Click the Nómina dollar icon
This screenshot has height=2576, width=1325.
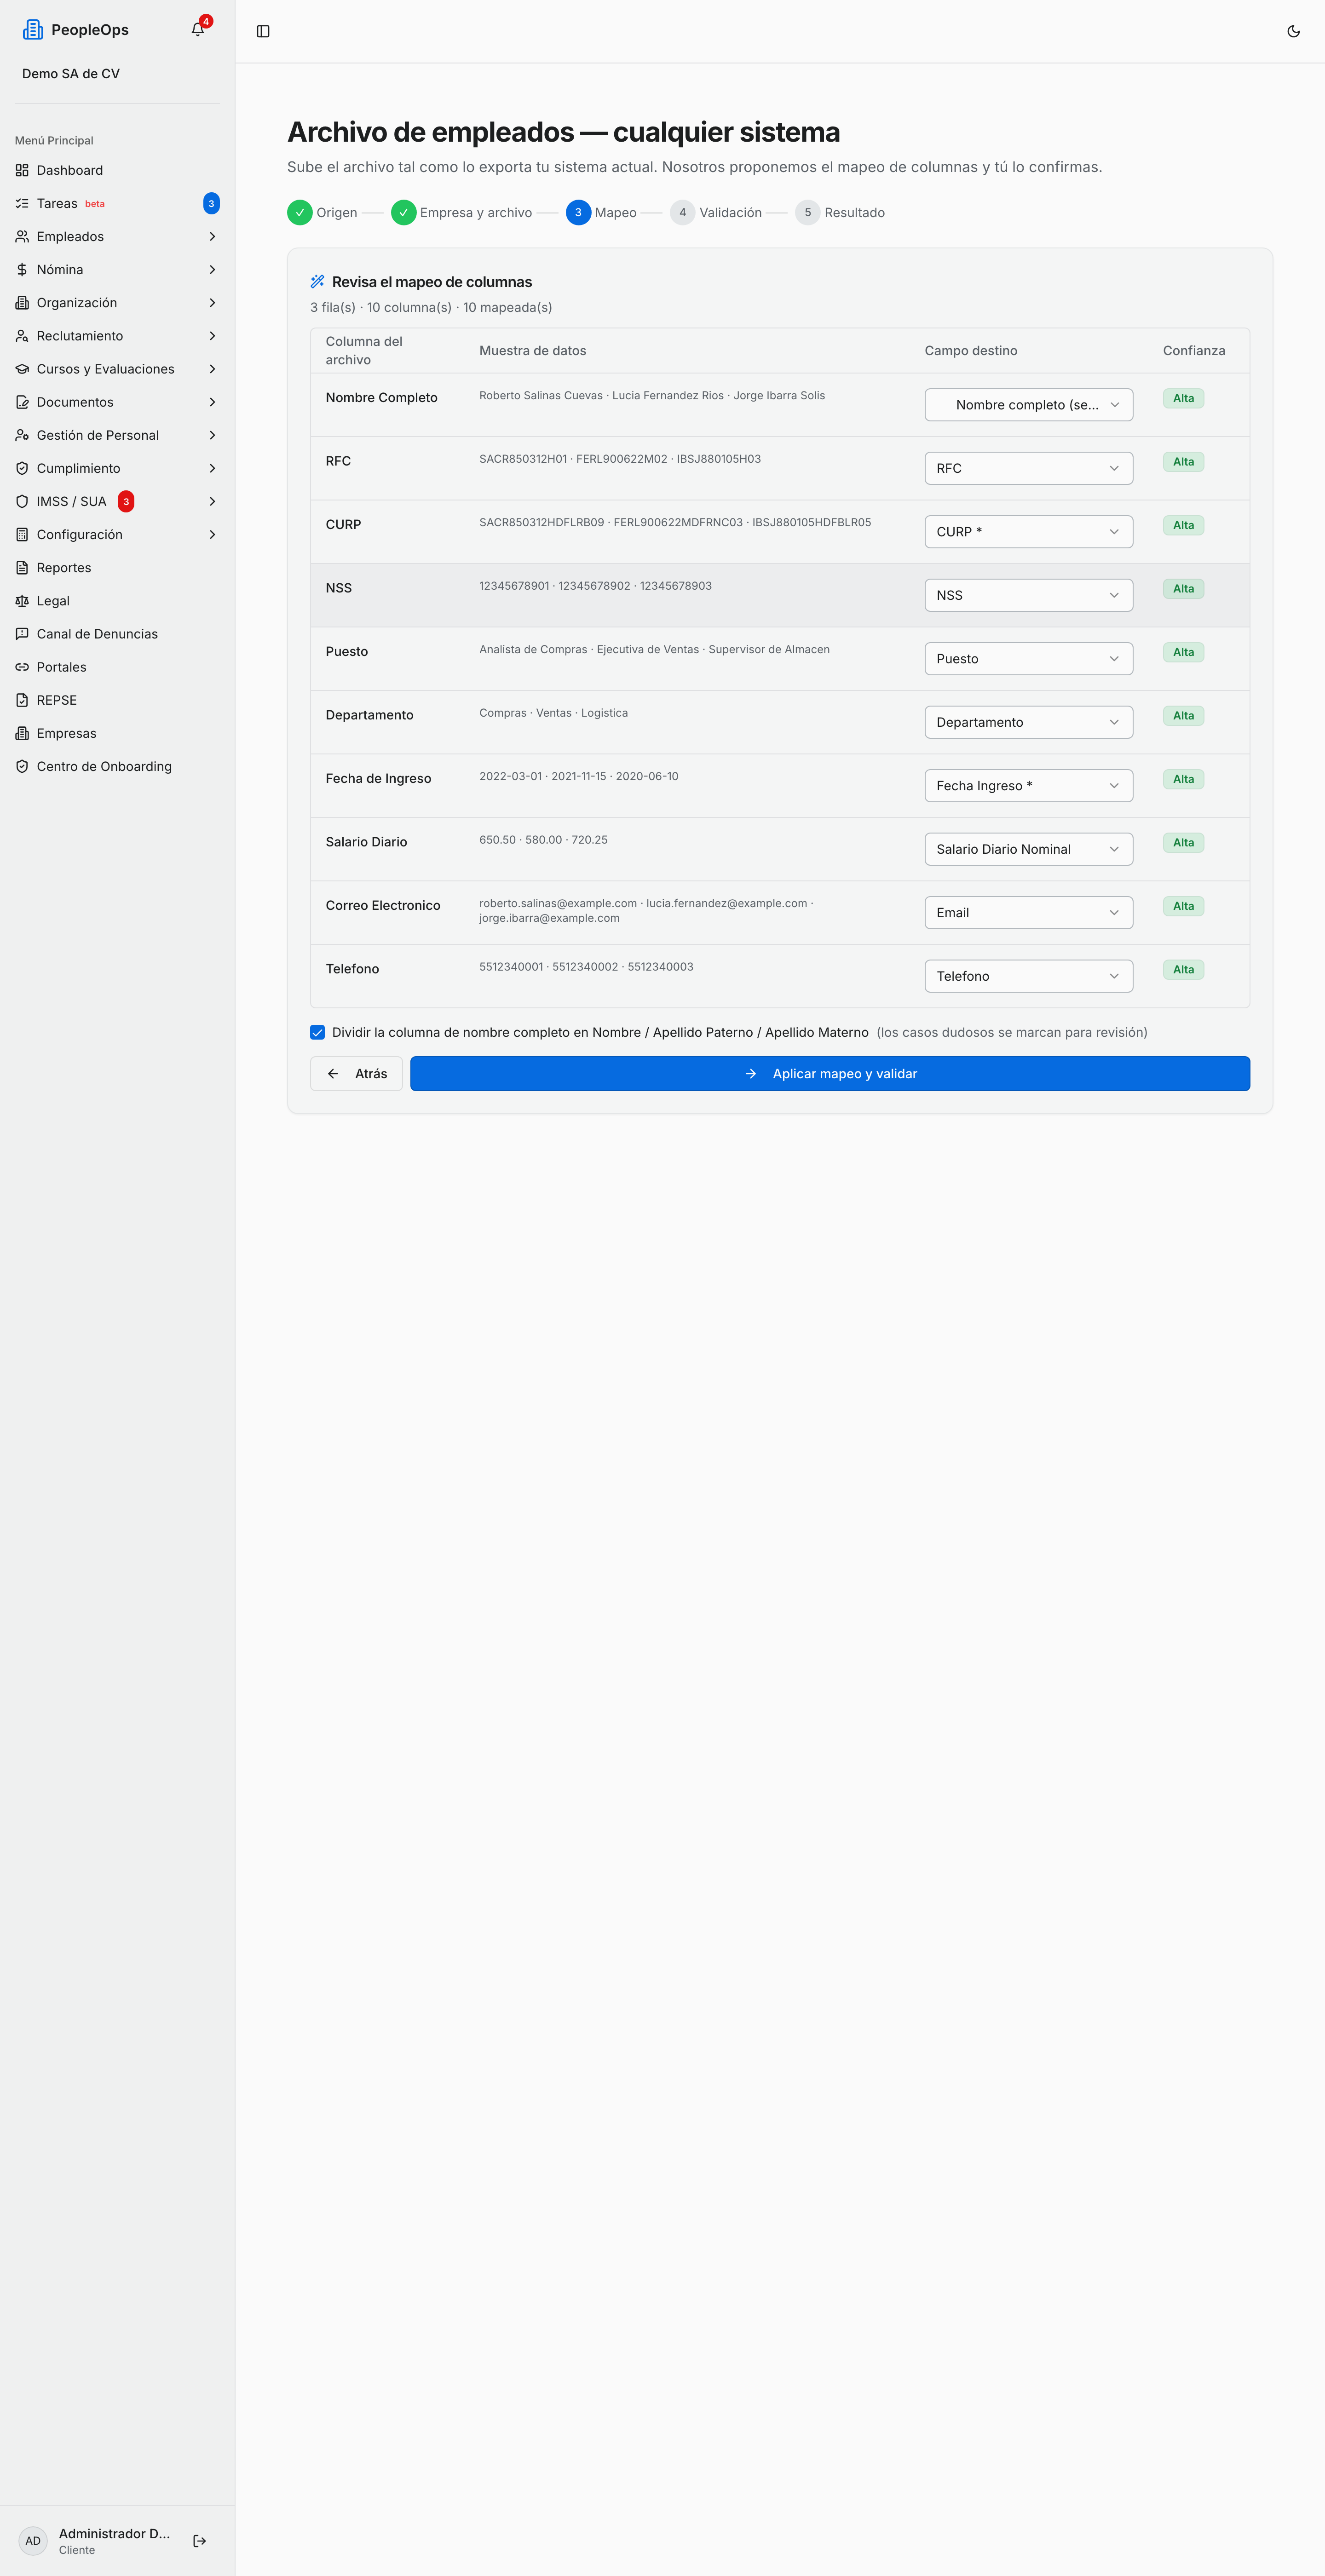(22, 269)
